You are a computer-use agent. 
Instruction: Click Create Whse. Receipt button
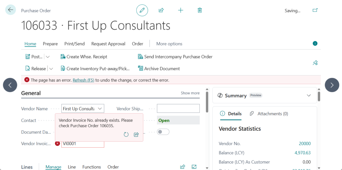(84, 57)
